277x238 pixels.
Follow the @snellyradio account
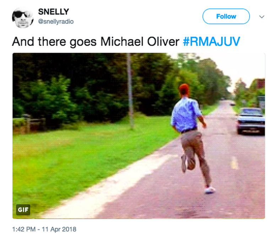pos(226,16)
